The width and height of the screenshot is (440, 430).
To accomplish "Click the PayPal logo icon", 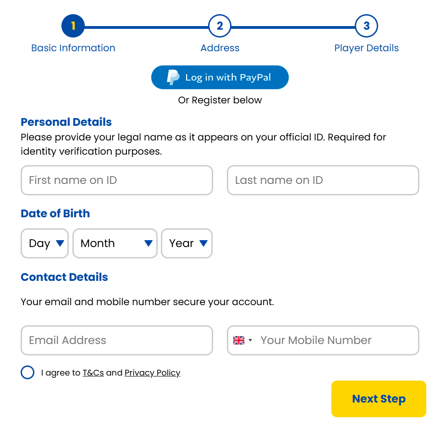I will (x=173, y=77).
